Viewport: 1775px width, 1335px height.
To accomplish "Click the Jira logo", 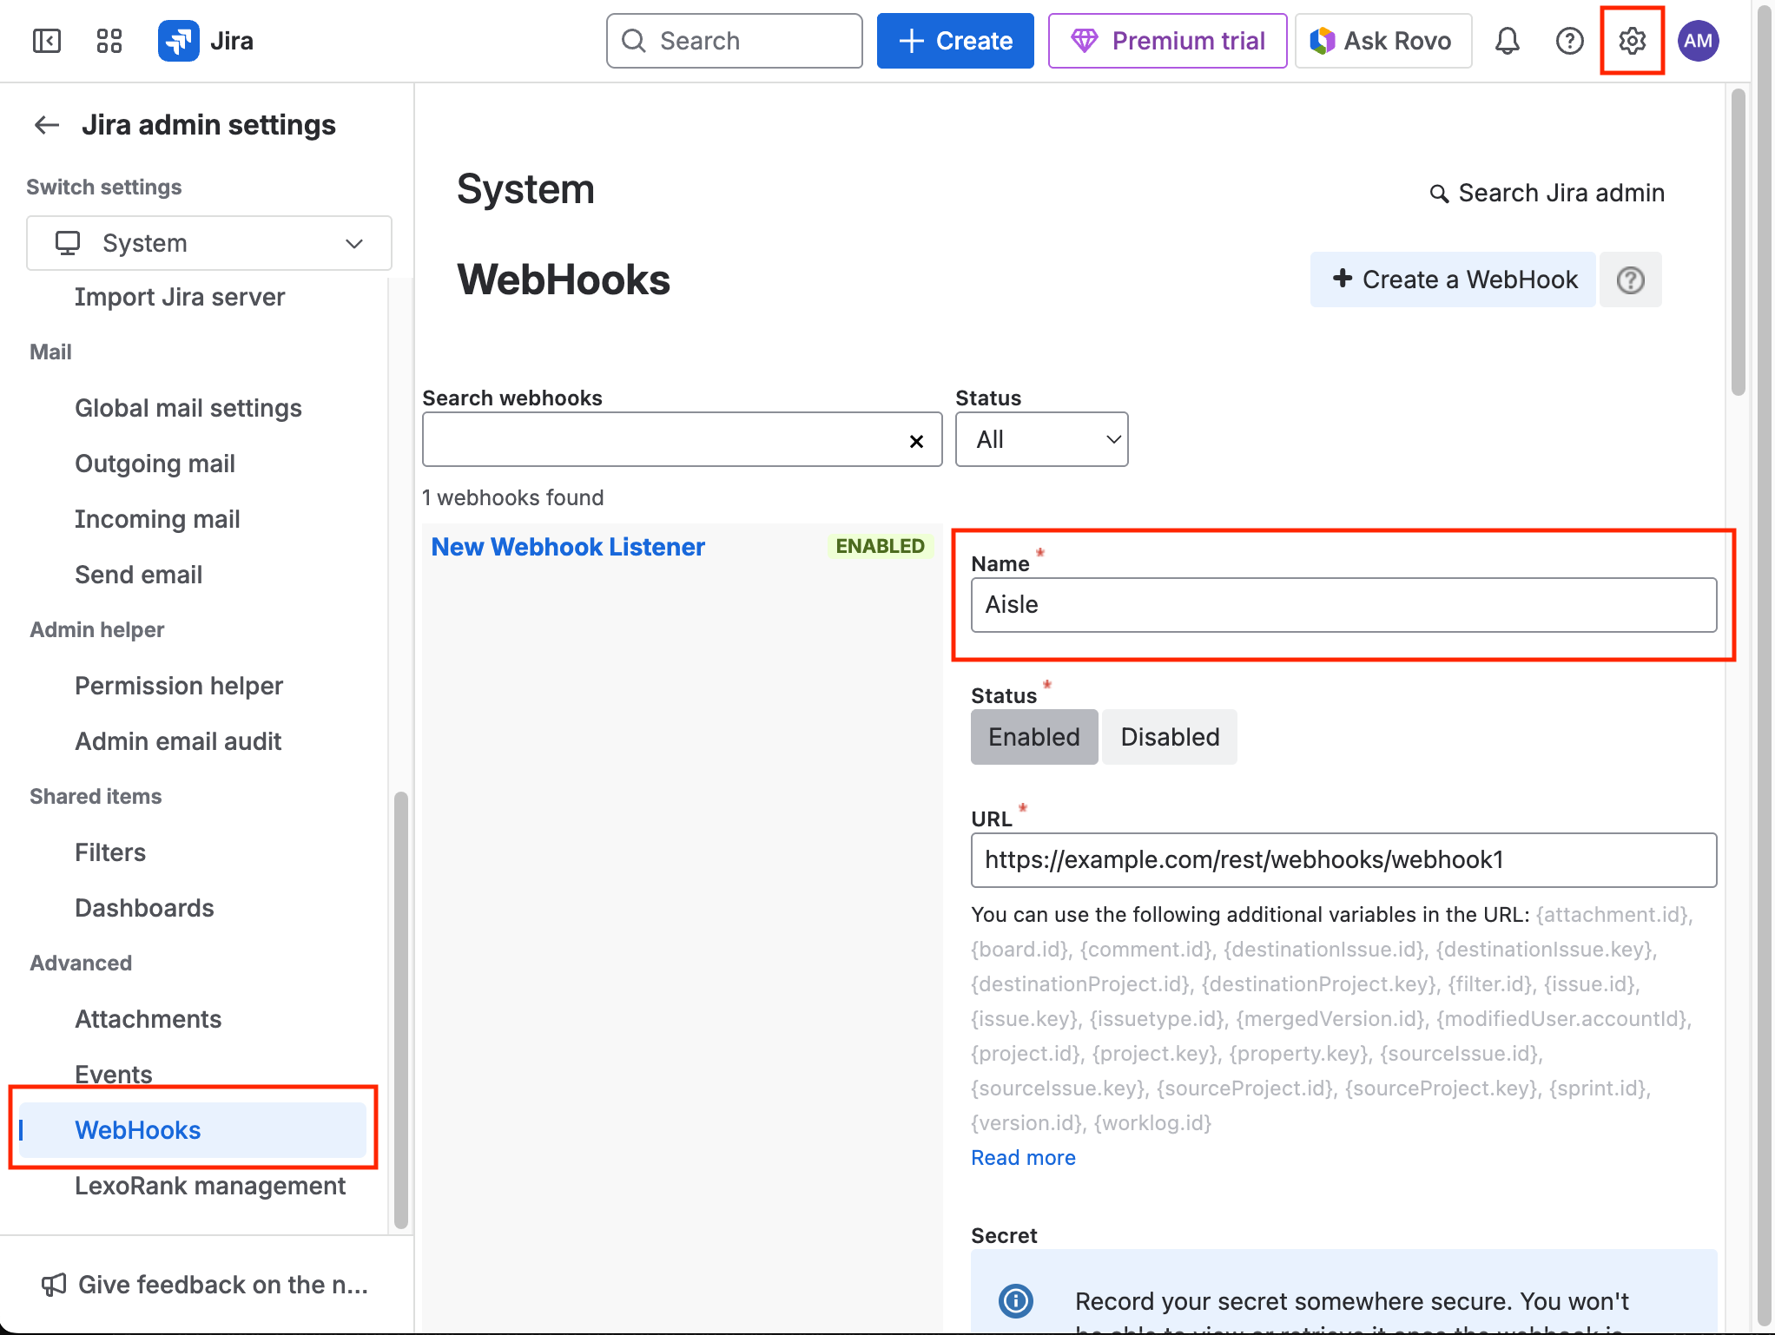I will point(179,41).
